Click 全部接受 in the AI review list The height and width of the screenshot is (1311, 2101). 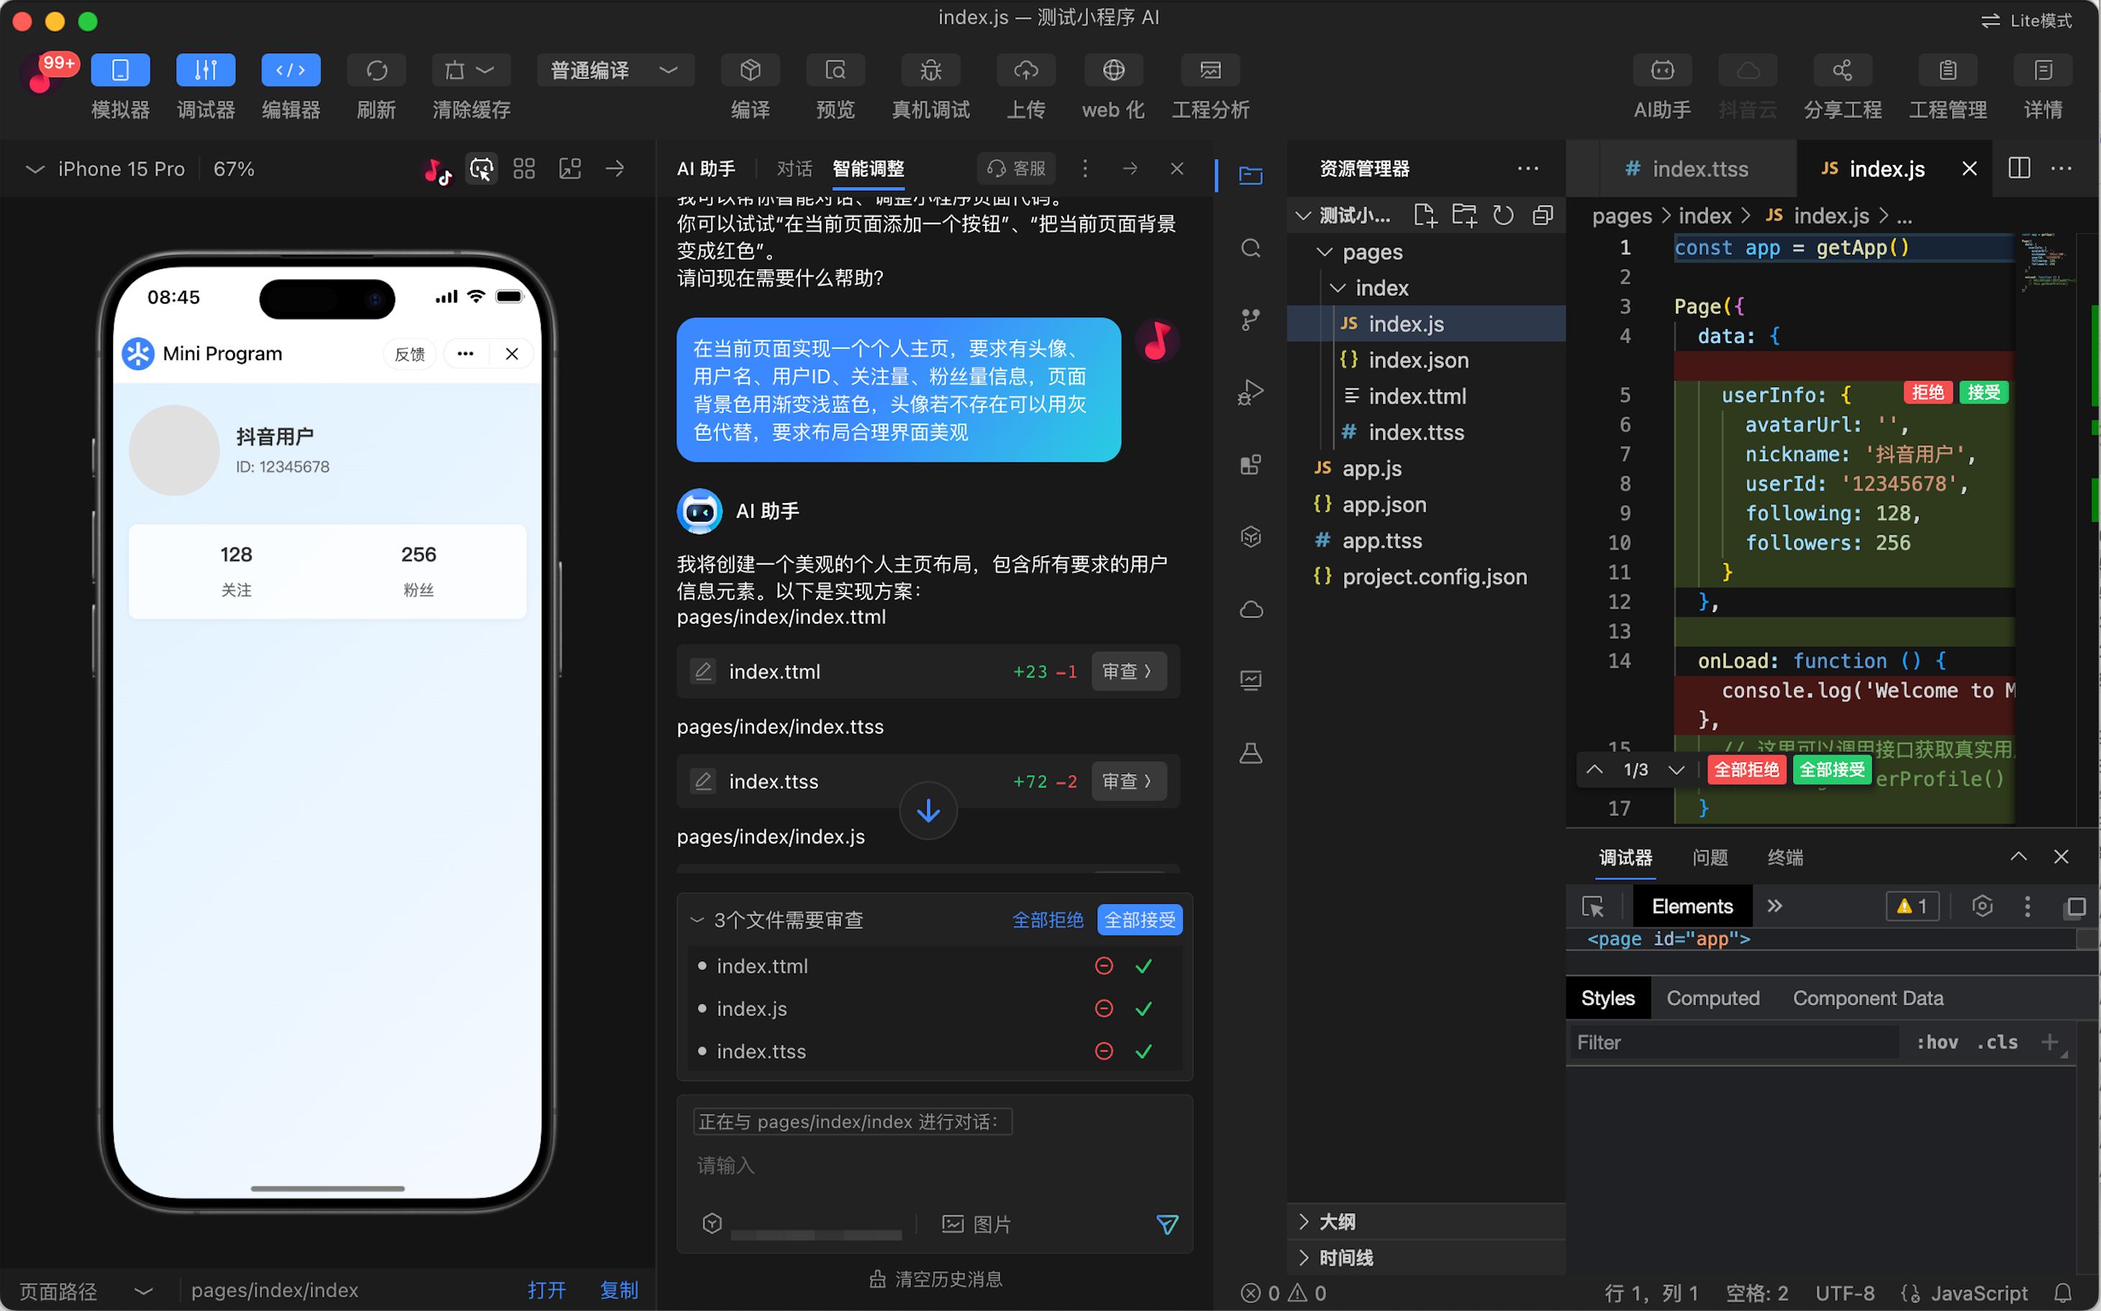(1140, 920)
